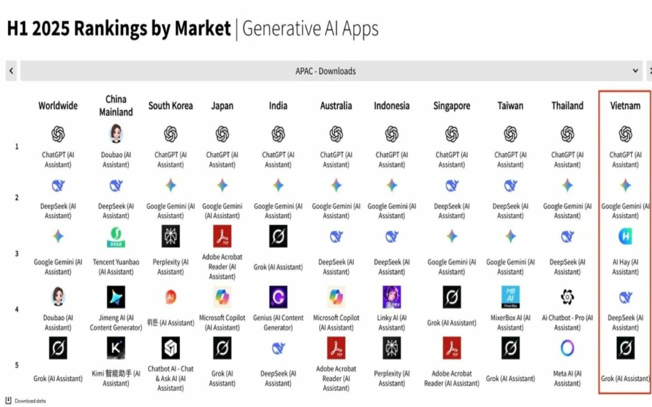Click the Linky AI icon under Indonesia
This screenshot has width=652, height=407.
(x=391, y=297)
